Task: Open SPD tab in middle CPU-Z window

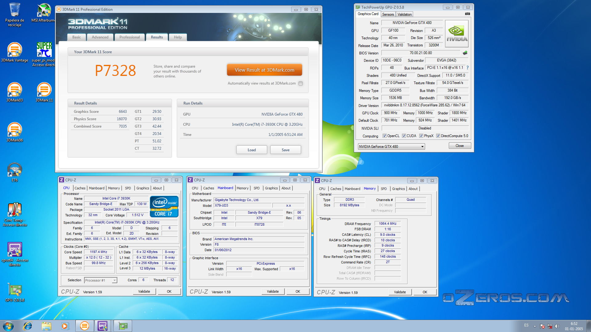Action: 257,188
